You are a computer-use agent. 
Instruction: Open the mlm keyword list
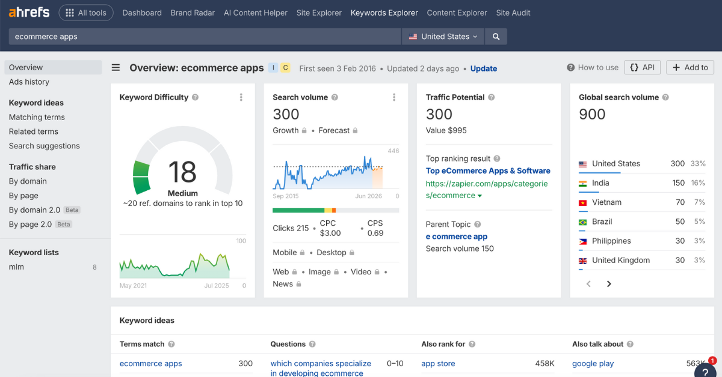pos(16,267)
